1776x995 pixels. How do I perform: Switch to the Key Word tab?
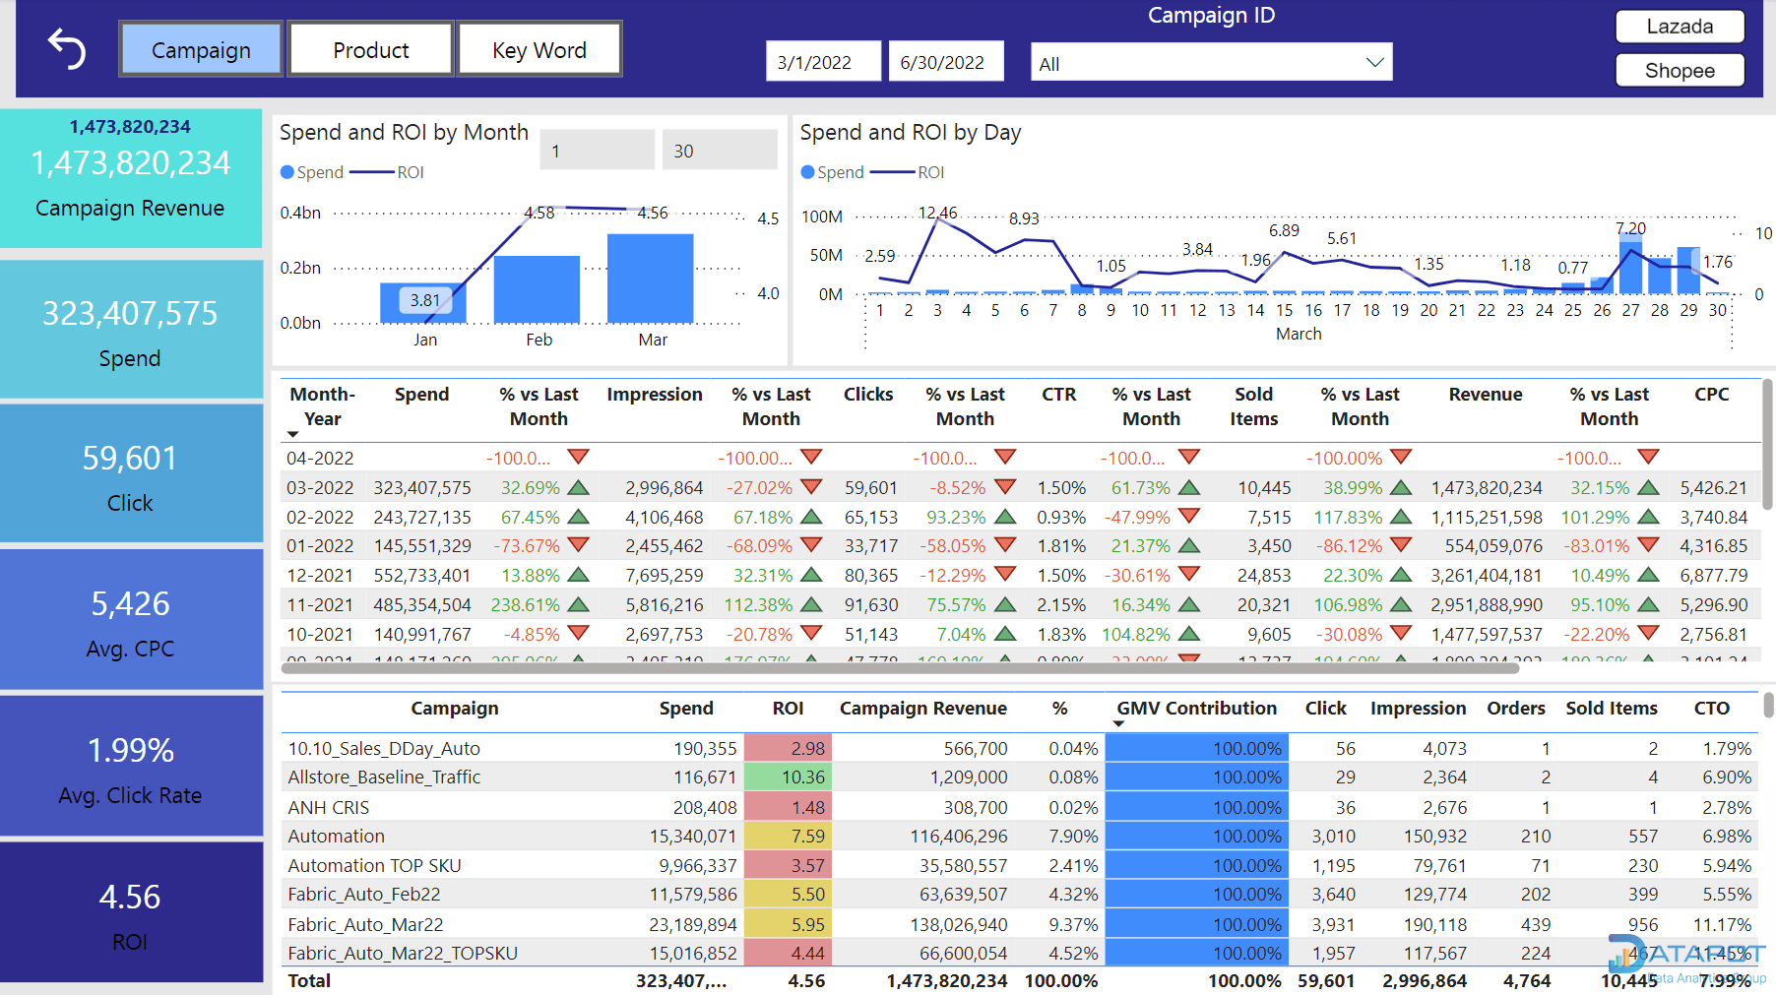[539, 49]
